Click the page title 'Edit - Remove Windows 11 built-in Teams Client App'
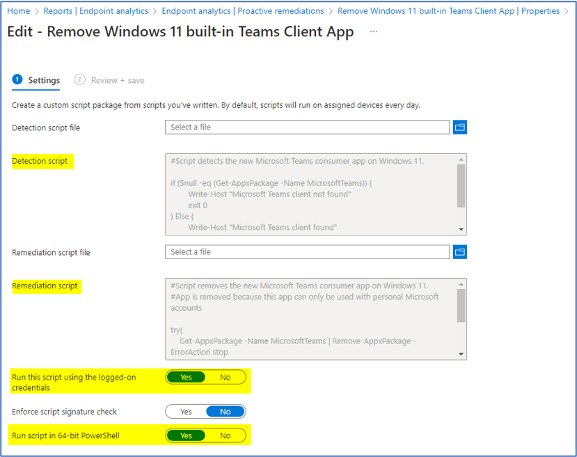The image size is (577, 457). click(180, 31)
